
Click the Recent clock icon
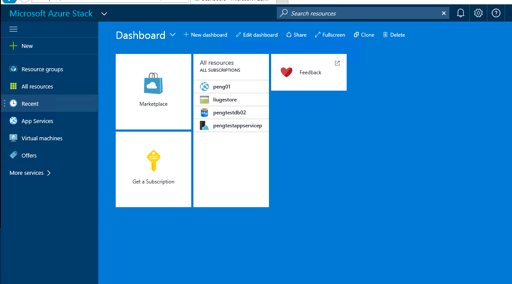[13, 104]
